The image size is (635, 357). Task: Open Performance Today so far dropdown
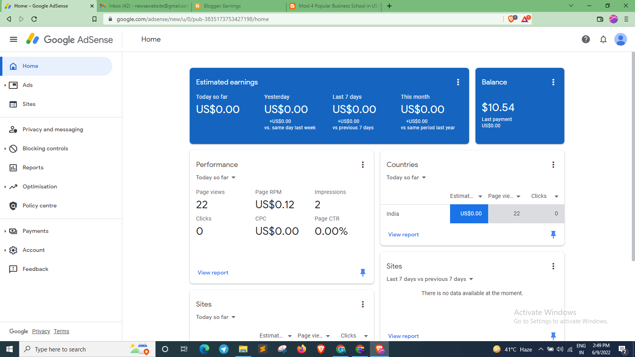(x=216, y=177)
